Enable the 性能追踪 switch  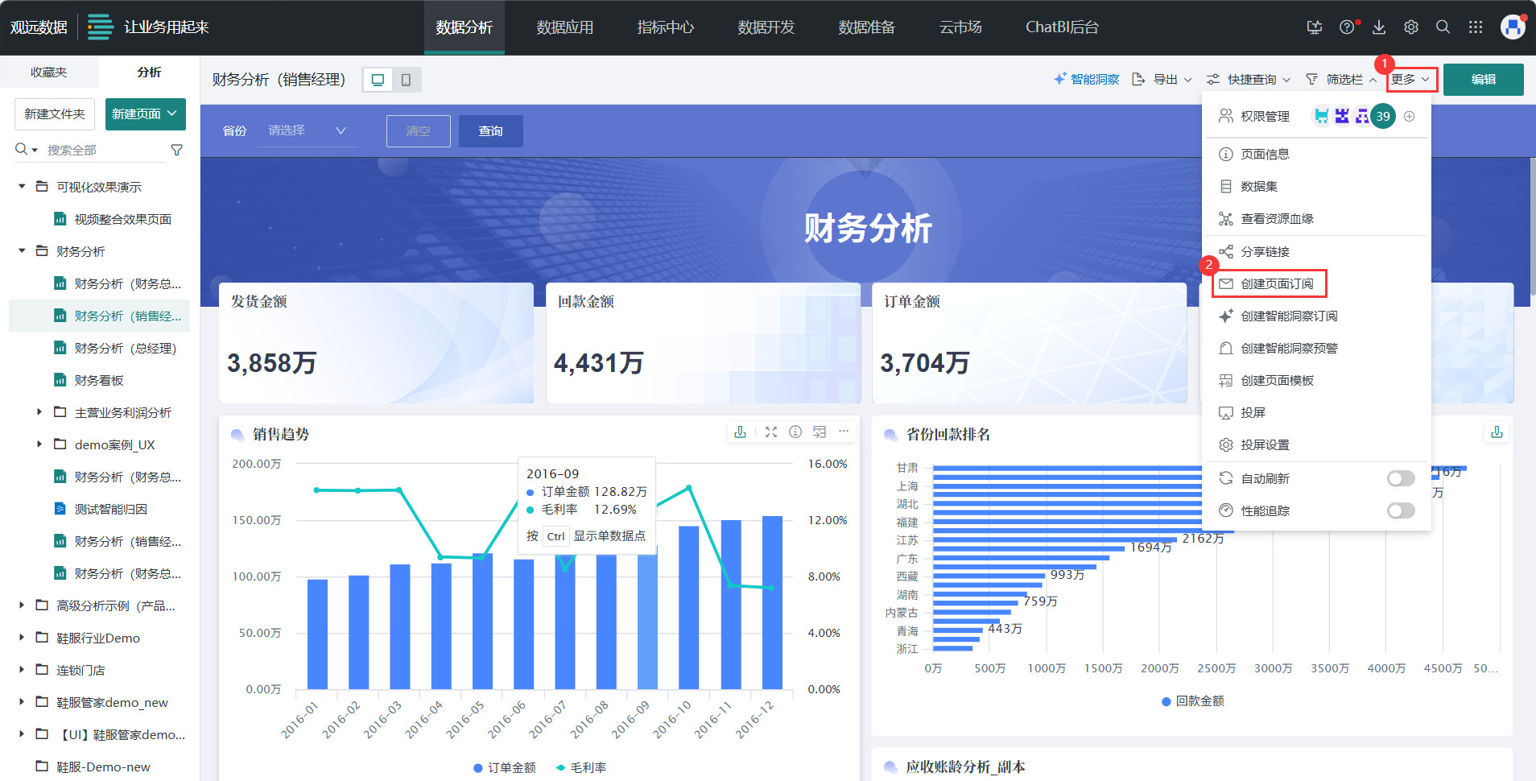click(x=1400, y=511)
